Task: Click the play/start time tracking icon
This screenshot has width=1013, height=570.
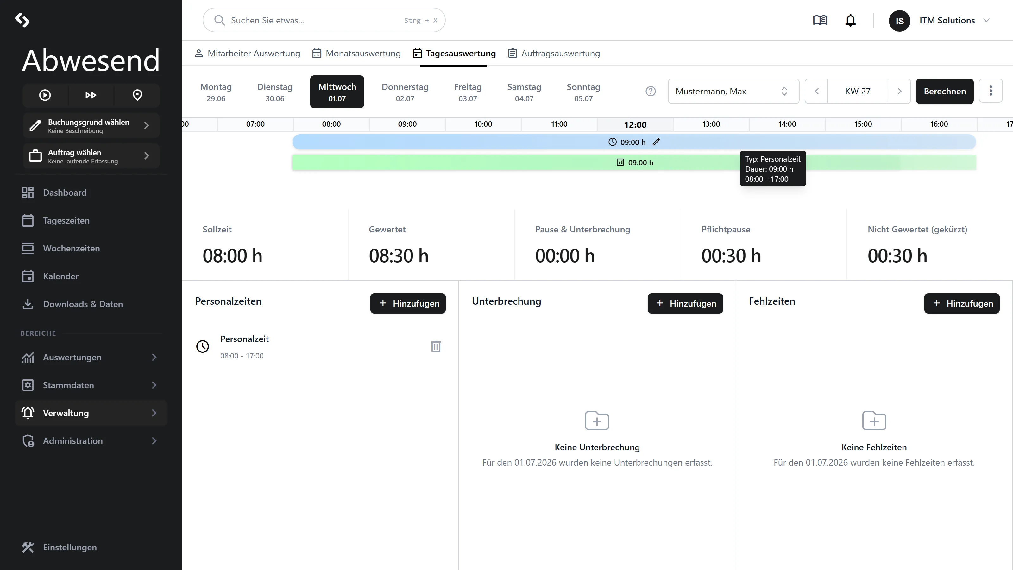Action: tap(45, 95)
